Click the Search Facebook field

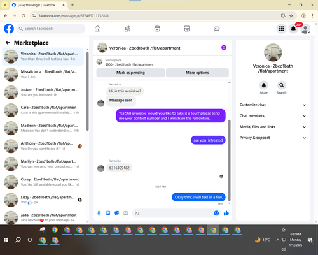click(x=51, y=29)
